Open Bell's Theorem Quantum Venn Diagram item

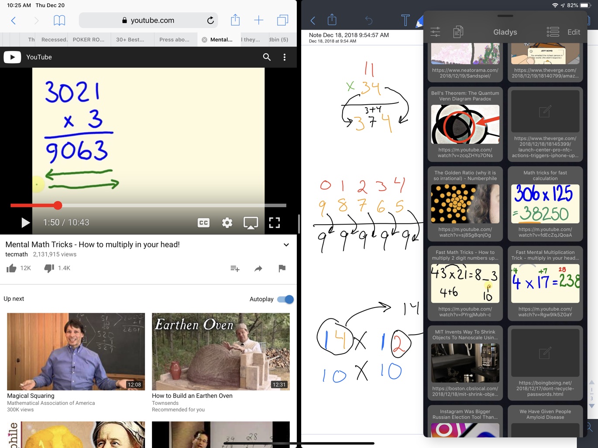[465, 124]
